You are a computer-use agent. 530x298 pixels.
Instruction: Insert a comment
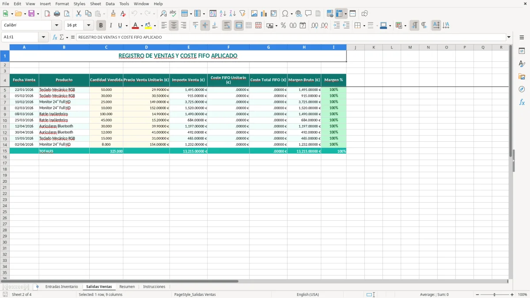[x=308, y=14]
